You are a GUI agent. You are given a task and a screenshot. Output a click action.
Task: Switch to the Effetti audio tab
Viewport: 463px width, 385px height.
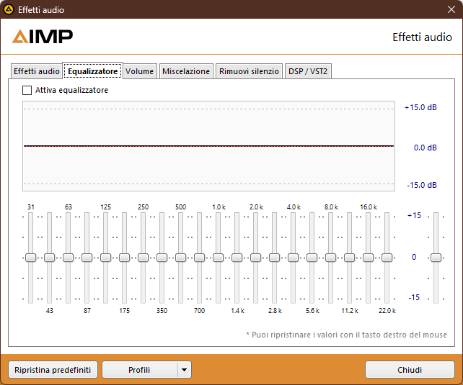pos(37,71)
